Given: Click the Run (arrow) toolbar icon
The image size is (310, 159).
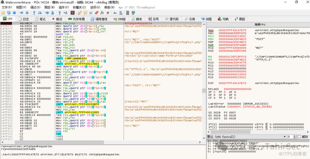Looking at the screenshot, I should [x=21, y=13].
